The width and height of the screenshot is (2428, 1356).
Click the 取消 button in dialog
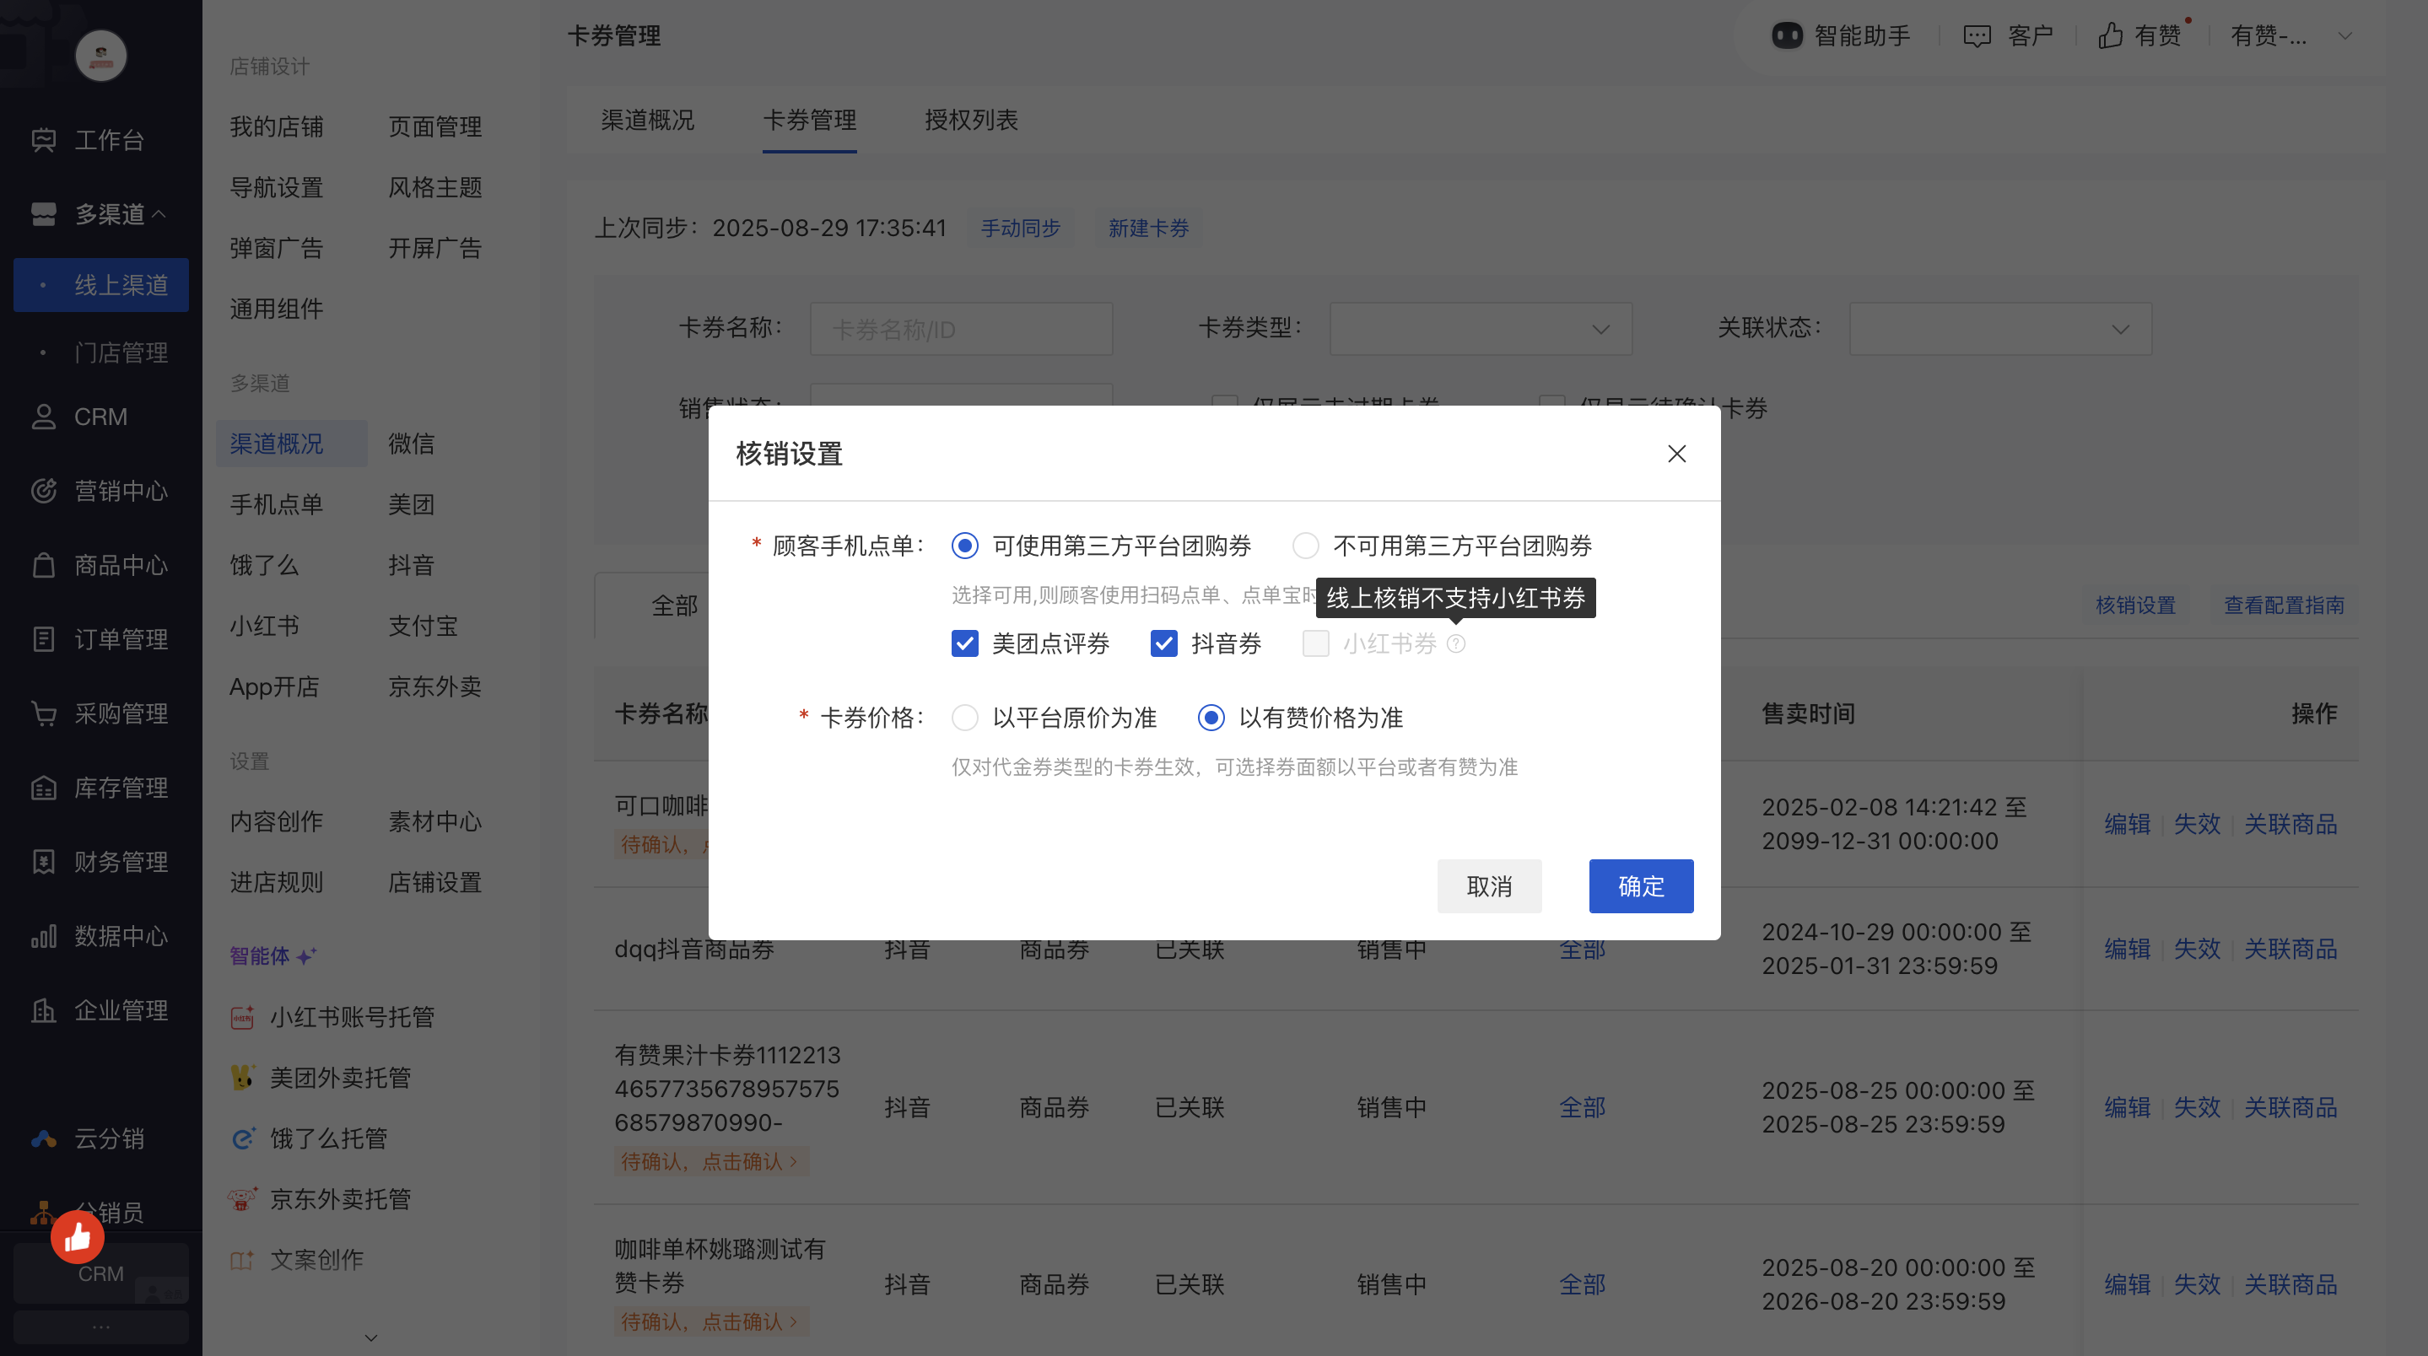pos(1488,885)
